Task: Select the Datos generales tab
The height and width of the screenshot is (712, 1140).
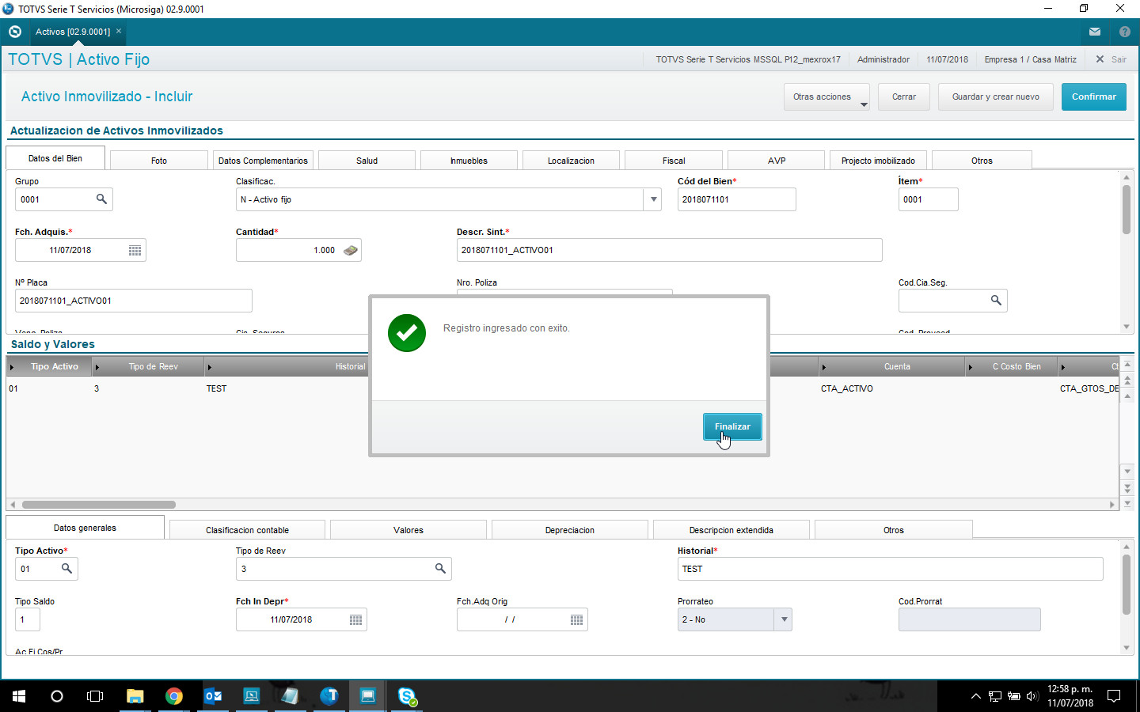Action: coord(85,528)
